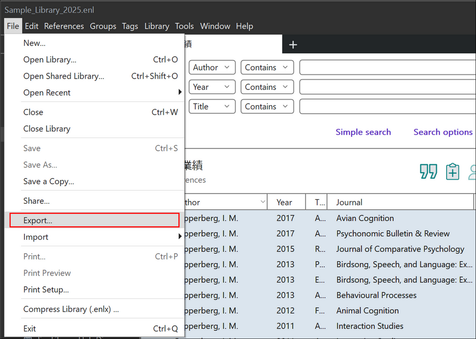Click the Year column header

click(287, 202)
